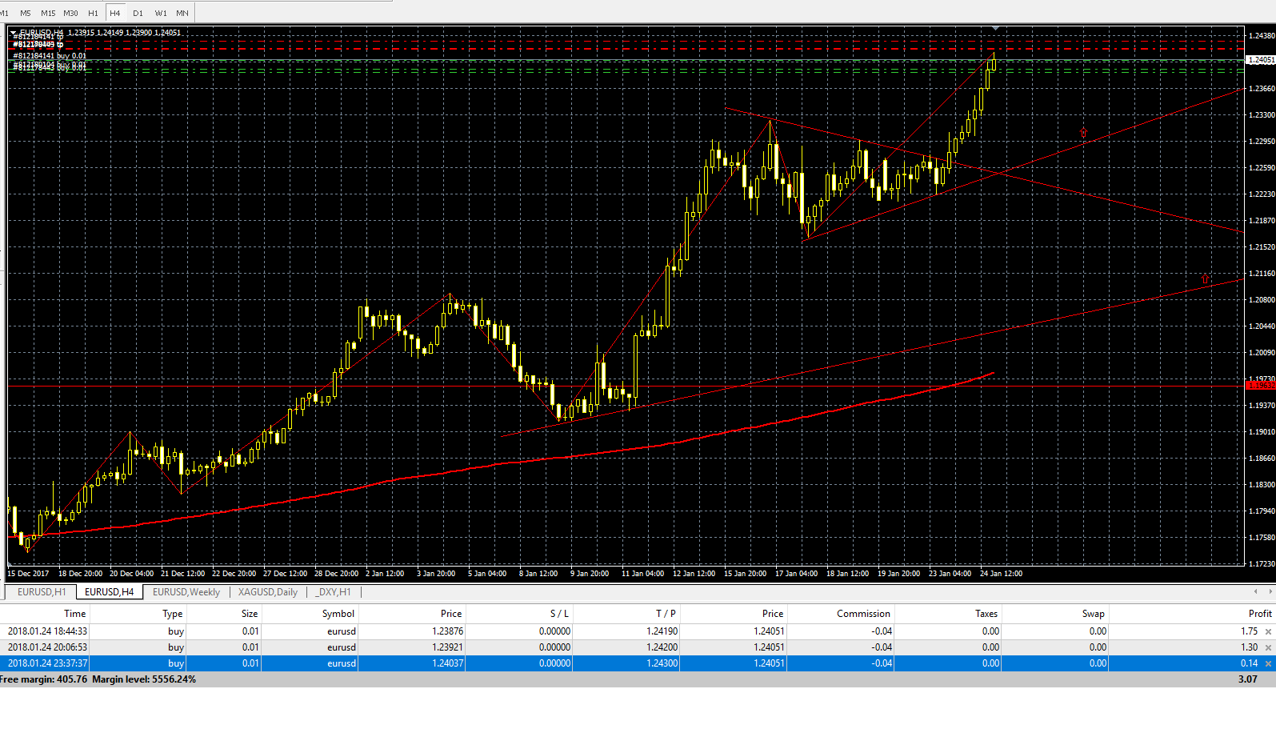Select the red 1.19632 horizontal line label
This screenshot has height=729, width=1276.
pos(1261,386)
